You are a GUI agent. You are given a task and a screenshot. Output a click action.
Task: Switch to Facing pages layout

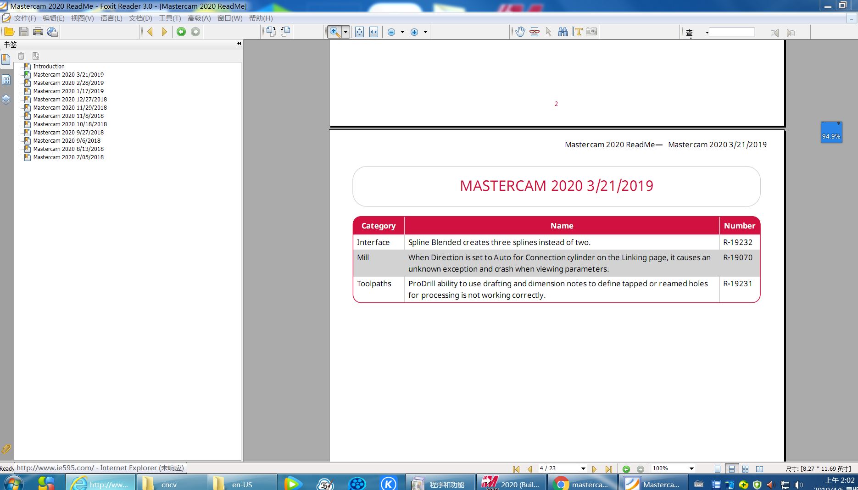click(760, 469)
